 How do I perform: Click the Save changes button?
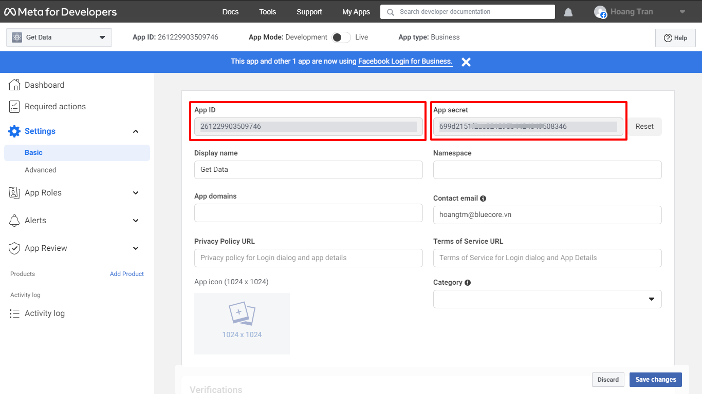(x=656, y=380)
